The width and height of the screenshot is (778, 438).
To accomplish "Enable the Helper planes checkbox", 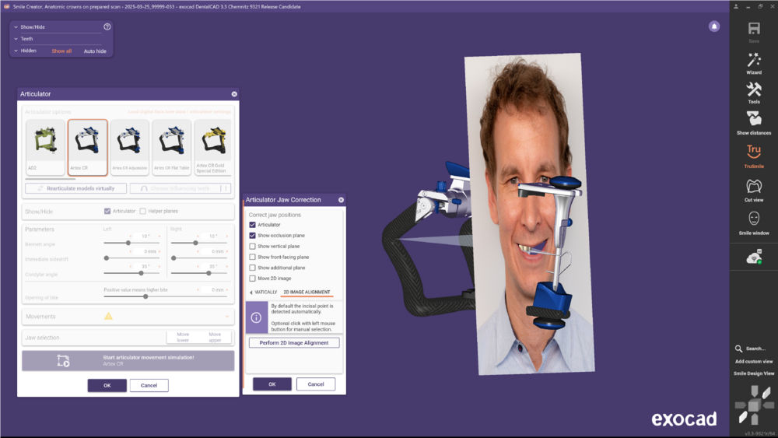I will [143, 211].
